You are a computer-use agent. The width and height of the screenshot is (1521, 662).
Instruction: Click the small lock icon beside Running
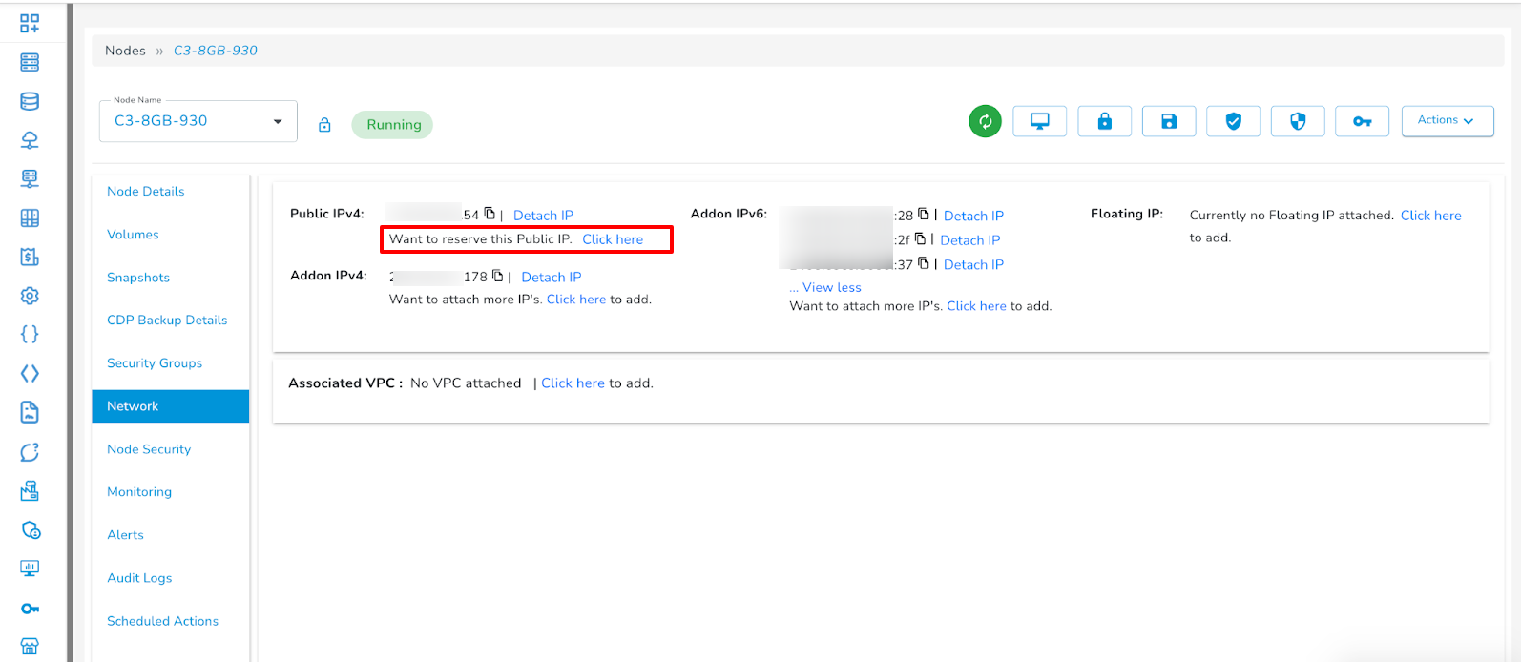pyautogui.click(x=324, y=125)
